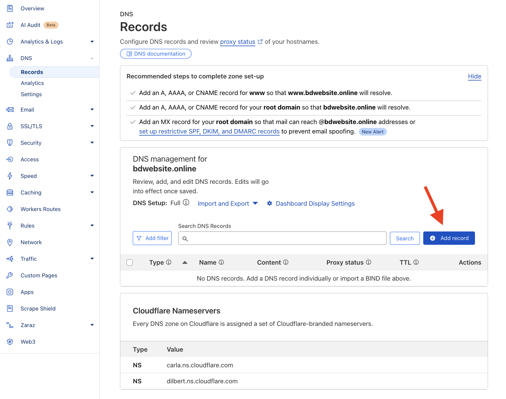Expand the Caching menu arrow

[x=92, y=192]
